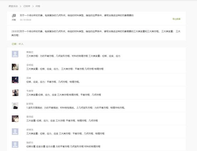Image resolution: width=197 pixels, height=151 pixels.
Task: Select the 已答：41人 answered count label
Action: [17, 44]
